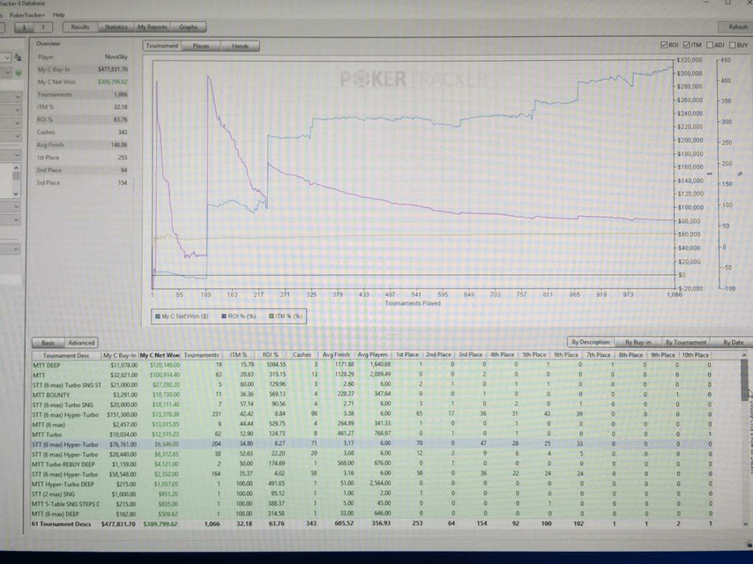Group the report By Date
The height and width of the screenshot is (564, 753).
733,342
